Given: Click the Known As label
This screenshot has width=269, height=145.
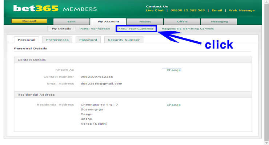Looking at the screenshot, I should pos(64,70).
